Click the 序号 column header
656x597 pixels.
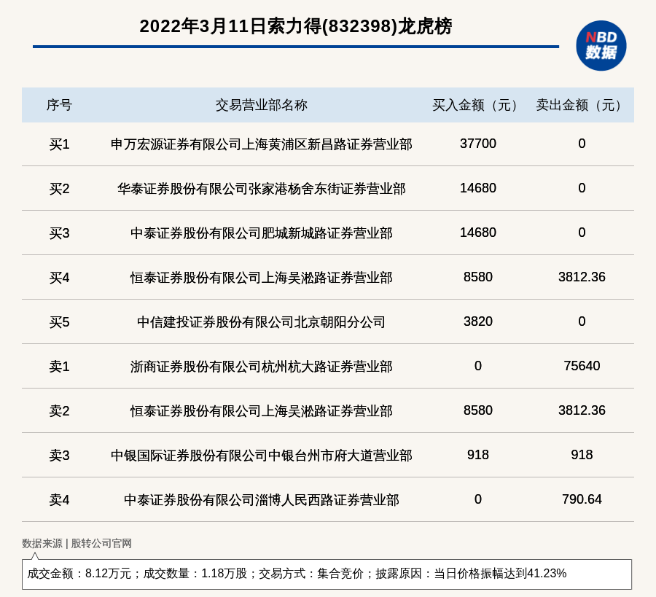(x=59, y=105)
